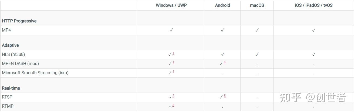Screen dimensions: 355x112
Task: Click the macOS column header
Action: point(257,5)
